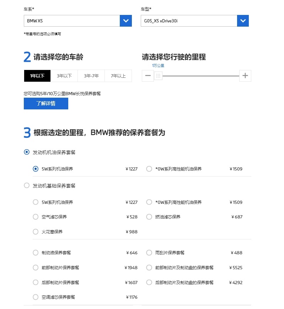
Task: Select 后部制动片及制动盘的保养套餐 option
Action: point(149,282)
